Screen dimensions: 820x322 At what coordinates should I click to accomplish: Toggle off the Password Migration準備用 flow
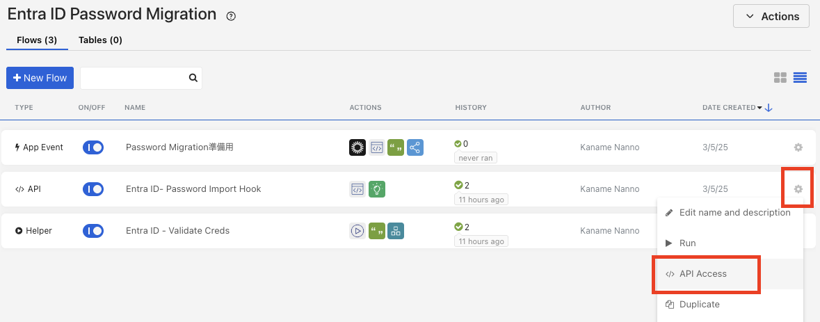[x=93, y=147]
